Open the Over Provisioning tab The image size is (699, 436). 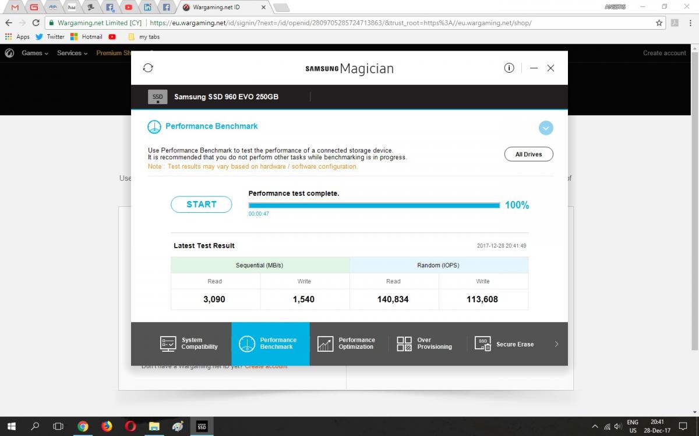point(425,344)
